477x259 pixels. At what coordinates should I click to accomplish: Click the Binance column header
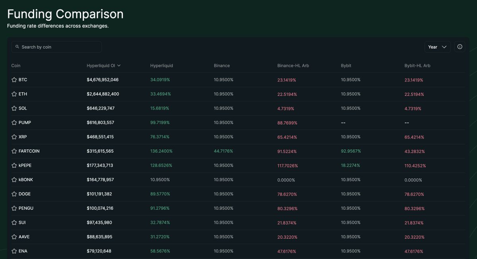(x=222, y=66)
